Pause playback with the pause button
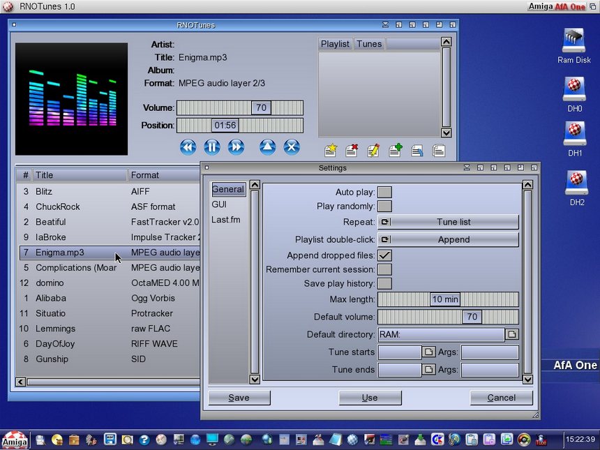The width and height of the screenshot is (600, 450). (211, 147)
